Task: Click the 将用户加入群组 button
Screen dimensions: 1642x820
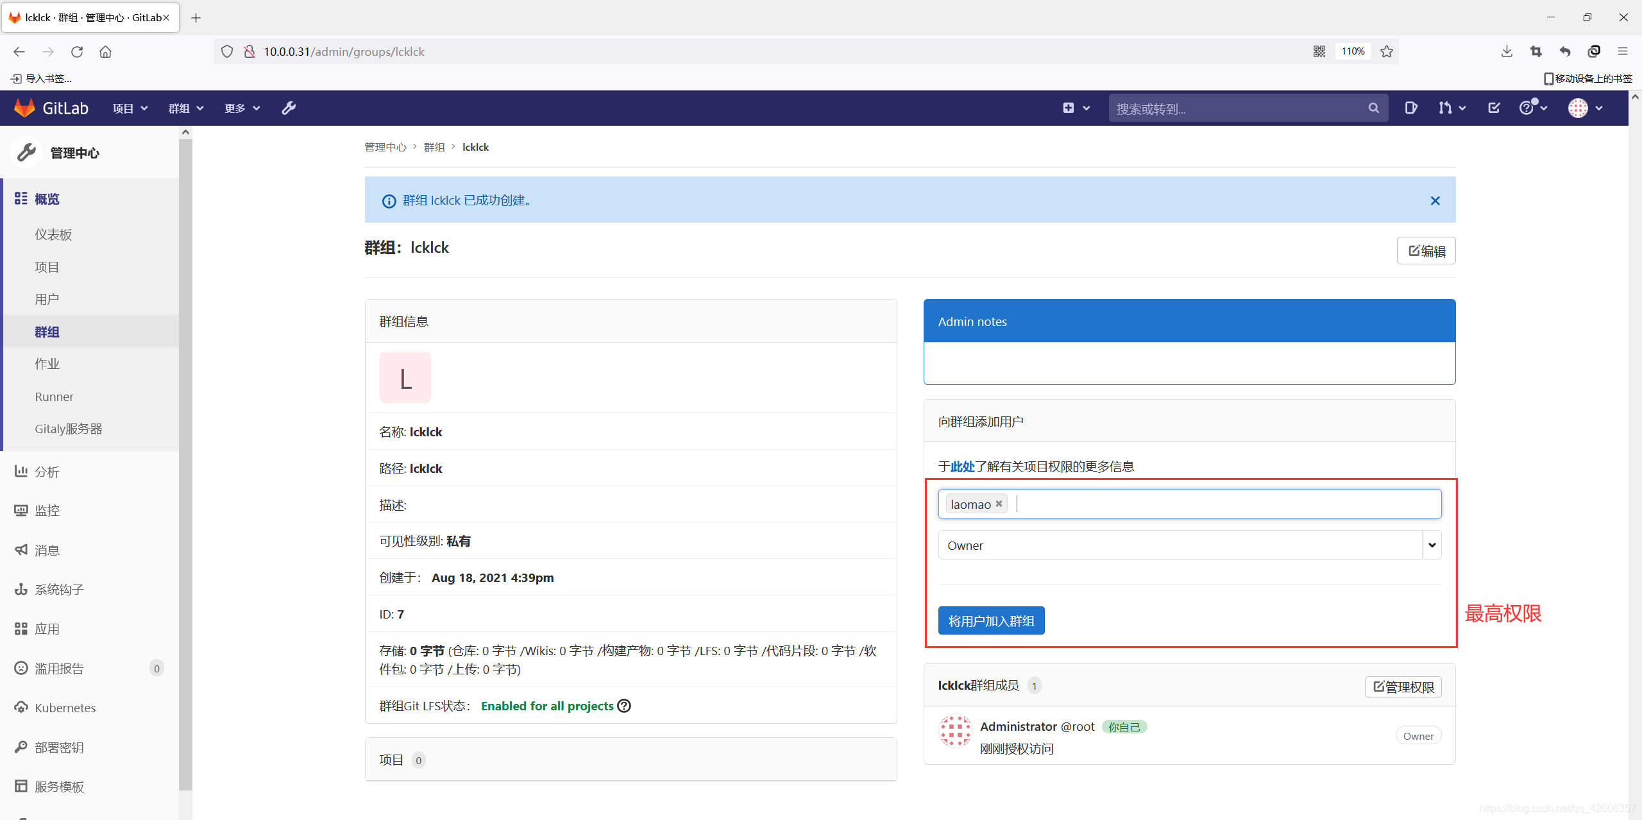Action: click(x=991, y=620)
